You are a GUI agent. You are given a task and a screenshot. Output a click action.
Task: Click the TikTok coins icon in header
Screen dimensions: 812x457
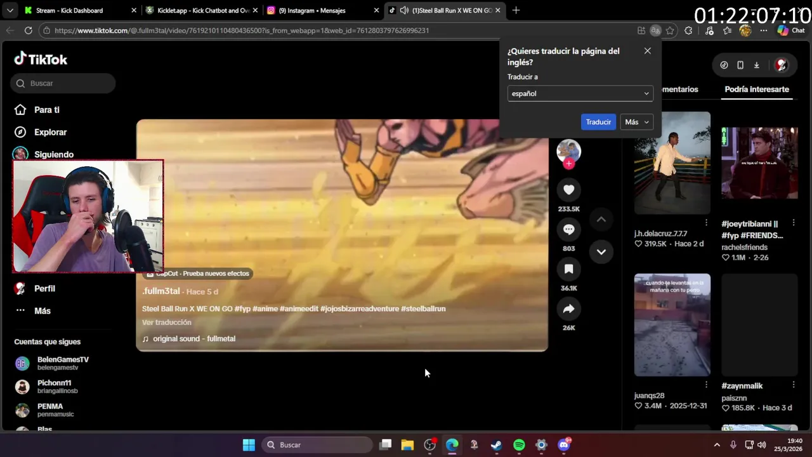pos(724,65)
